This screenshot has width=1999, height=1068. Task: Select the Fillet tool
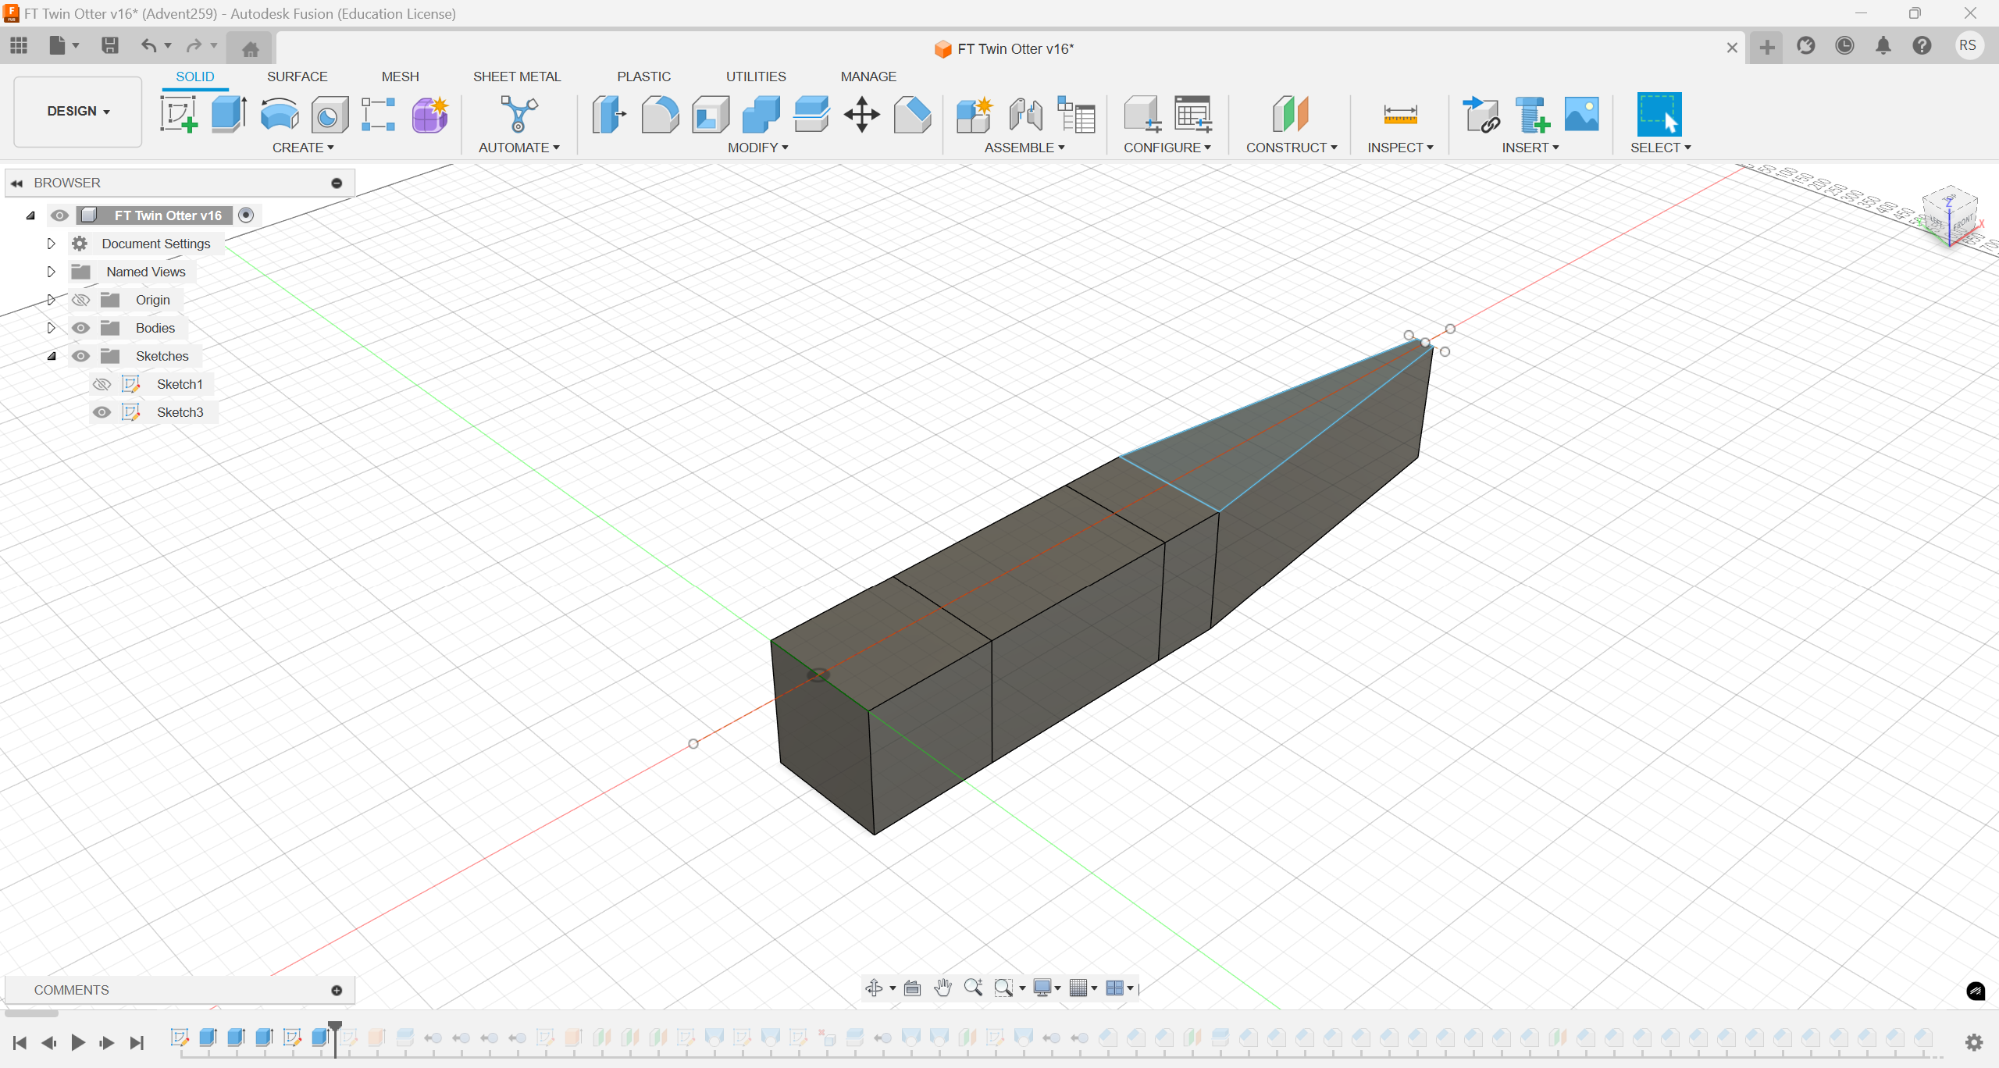click(x=660, y=115)
